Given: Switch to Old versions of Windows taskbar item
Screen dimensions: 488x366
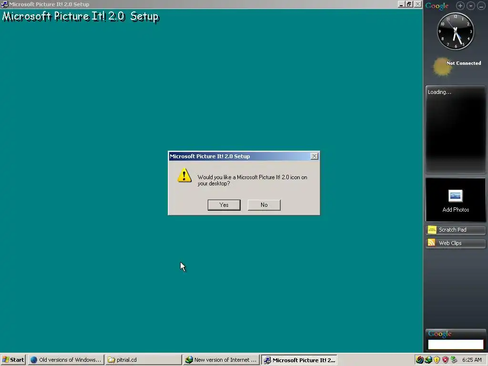Looking at the screenshot, I should click(x=66, y=360).
